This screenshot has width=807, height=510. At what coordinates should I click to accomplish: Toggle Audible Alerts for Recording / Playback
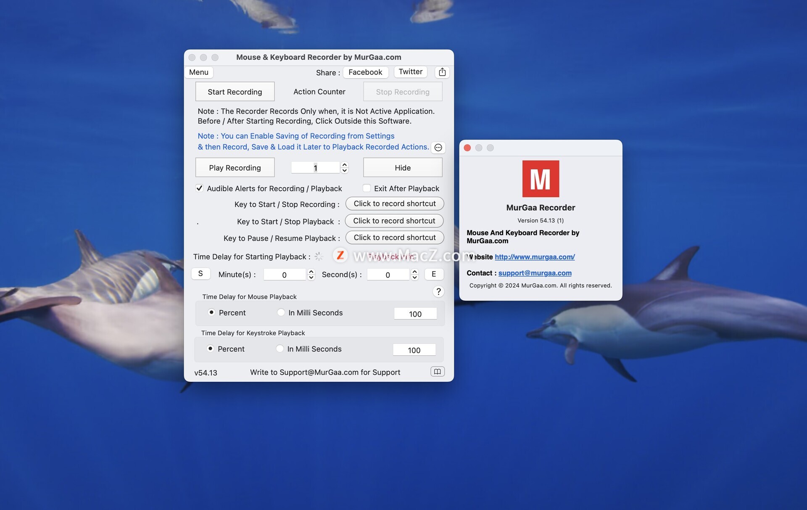[200, 188]
